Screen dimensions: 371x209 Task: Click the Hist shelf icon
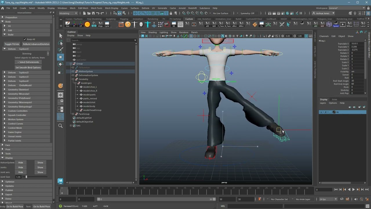click(x=68, y=24)
